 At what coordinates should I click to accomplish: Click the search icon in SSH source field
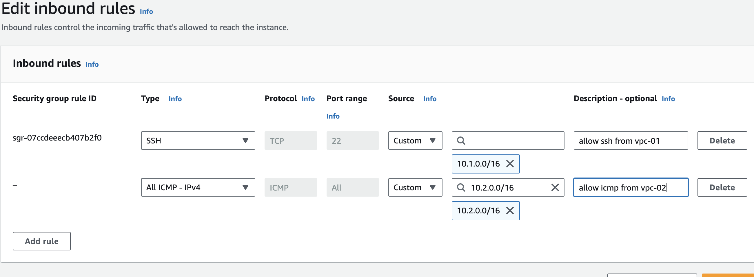(x=461, y=141)
